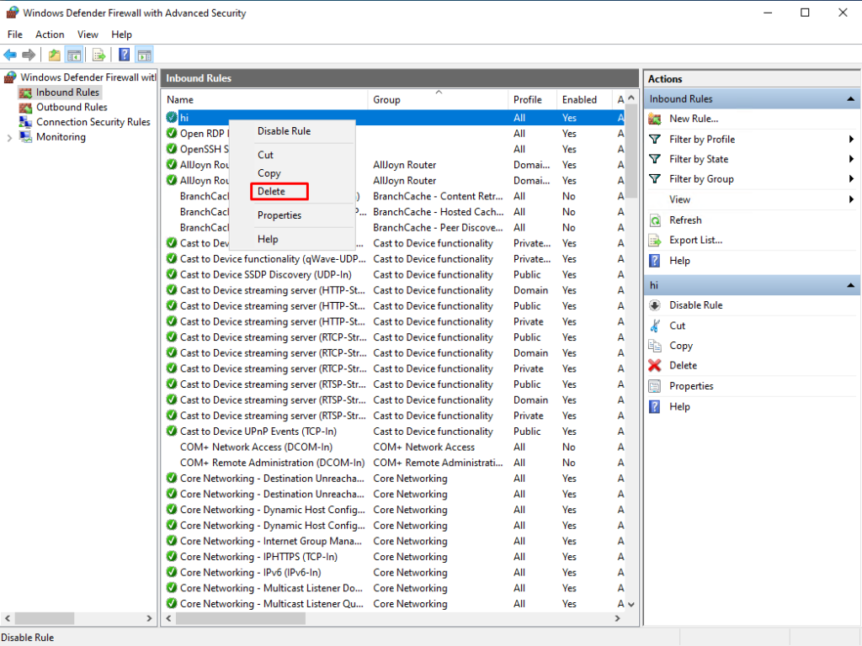This screenshot has width=862, height=646.
Task: Open the File menu
Action: pos(15,34)
